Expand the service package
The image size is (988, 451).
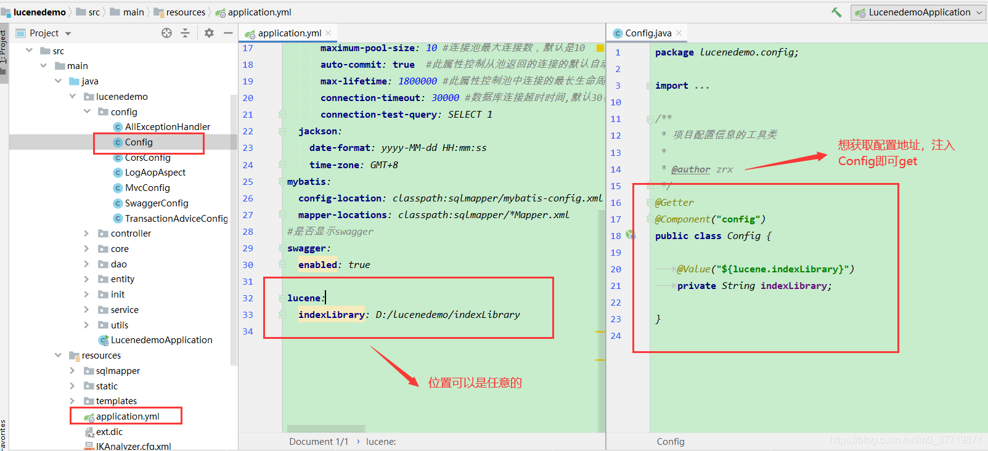click(87, 310)
